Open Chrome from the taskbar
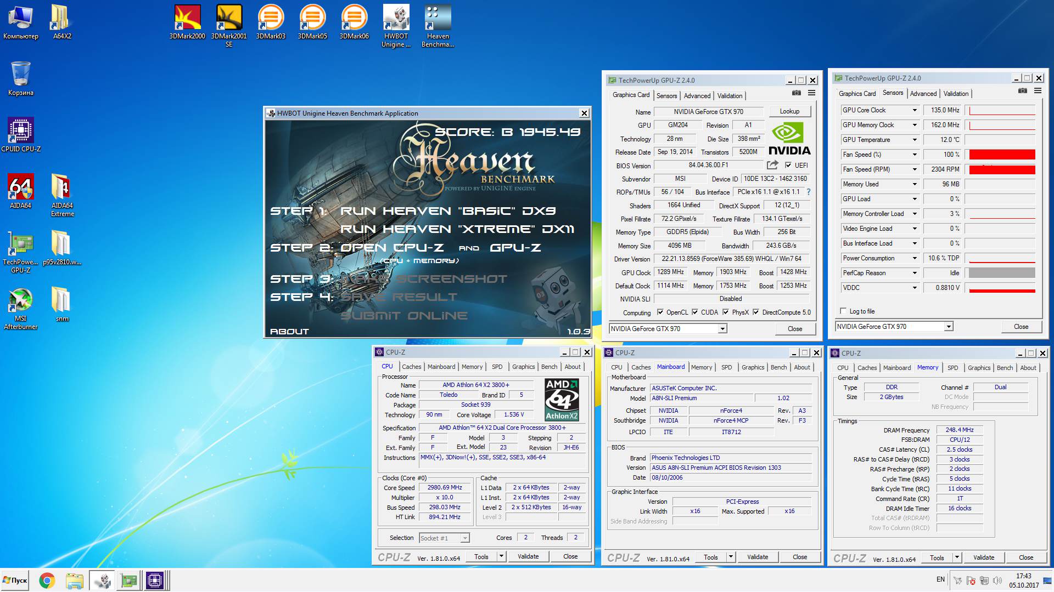The height and width of the screenshot is (592, 1054). [x=47, y=580]
